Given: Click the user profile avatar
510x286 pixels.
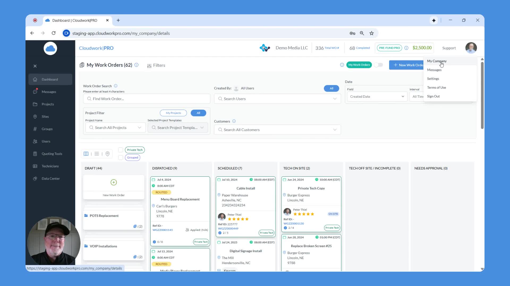Looking at the screenshot, I should (x=471, y=48).
